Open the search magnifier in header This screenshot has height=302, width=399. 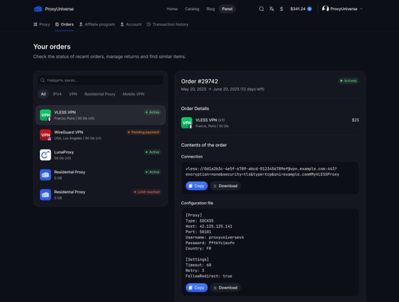tap(261, 9)
